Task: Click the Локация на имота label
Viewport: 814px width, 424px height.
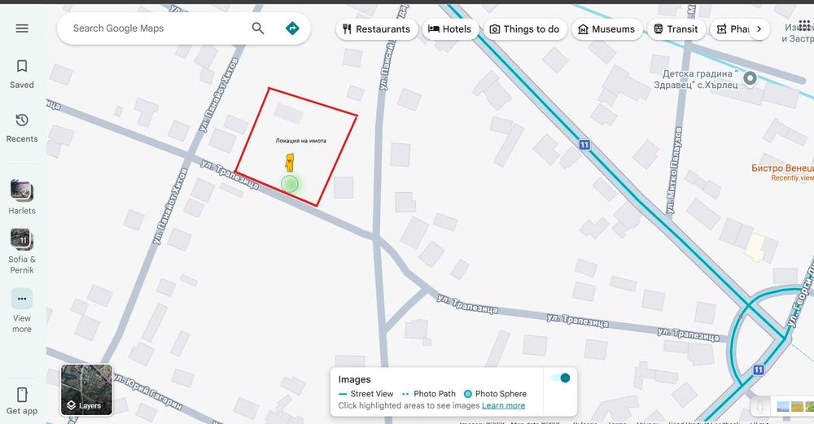Action: 300,141
